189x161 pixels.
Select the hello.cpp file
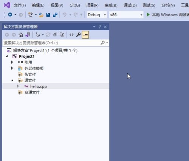pos(39,86)
